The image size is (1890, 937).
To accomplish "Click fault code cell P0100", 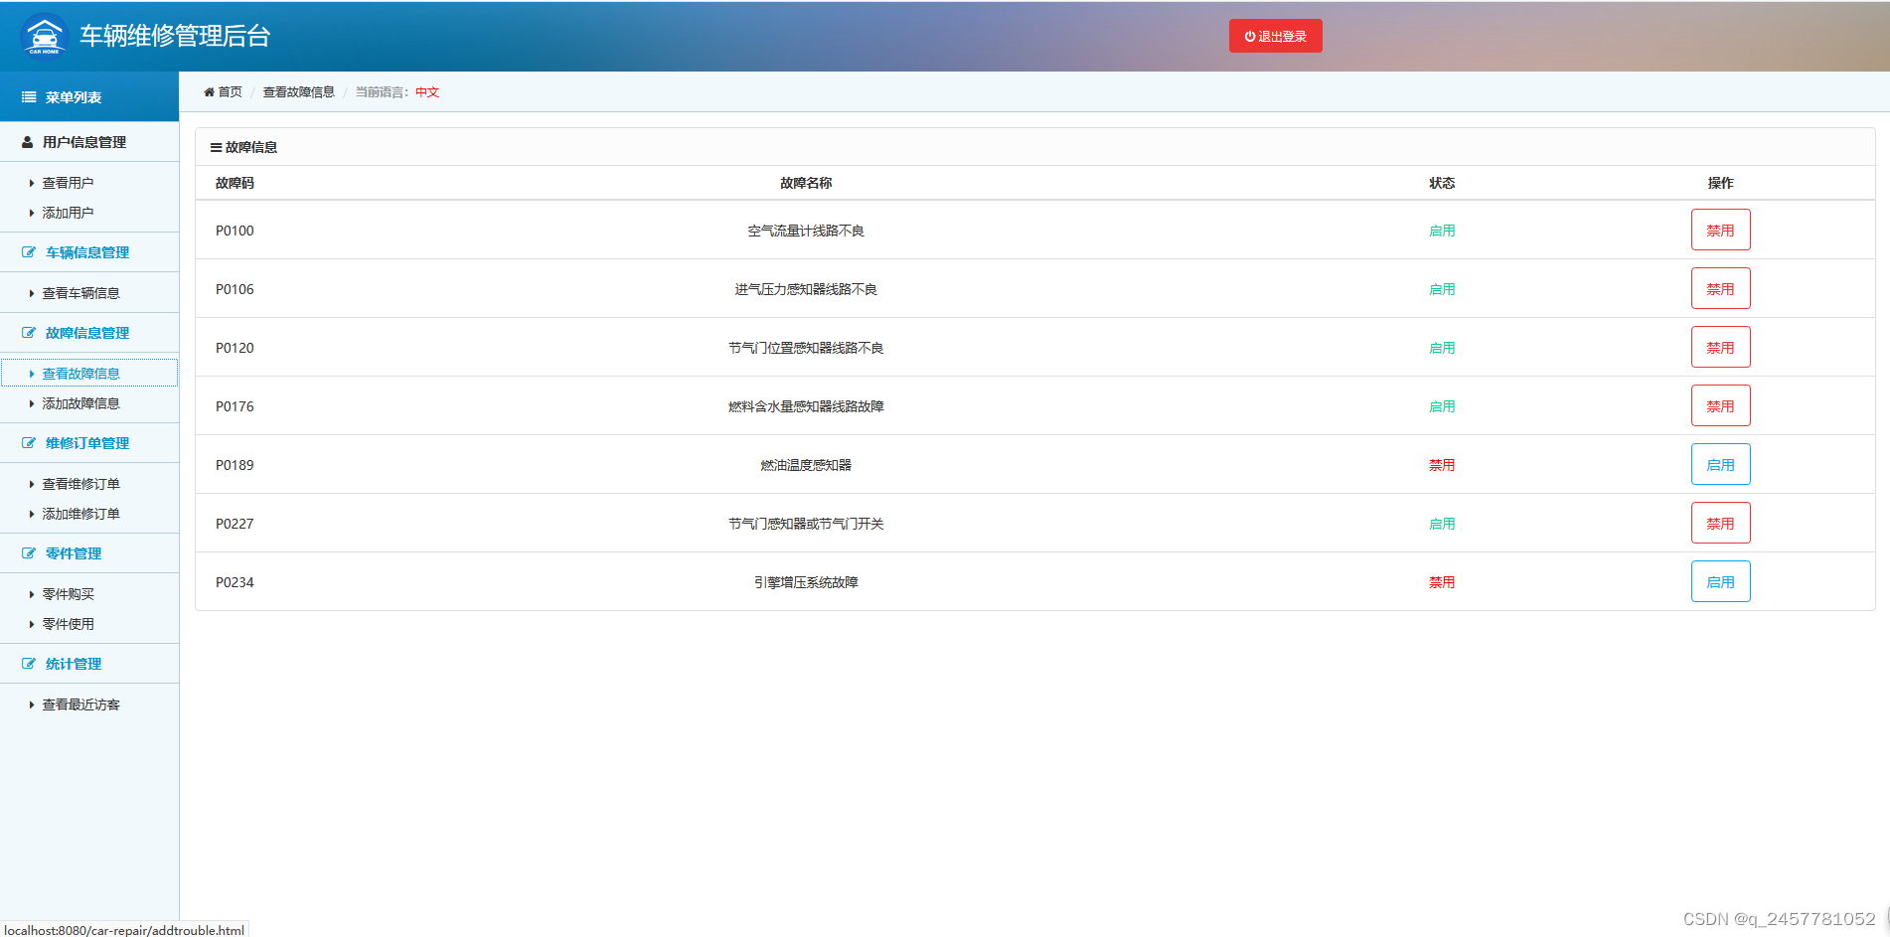I will (x=235, y=231).
